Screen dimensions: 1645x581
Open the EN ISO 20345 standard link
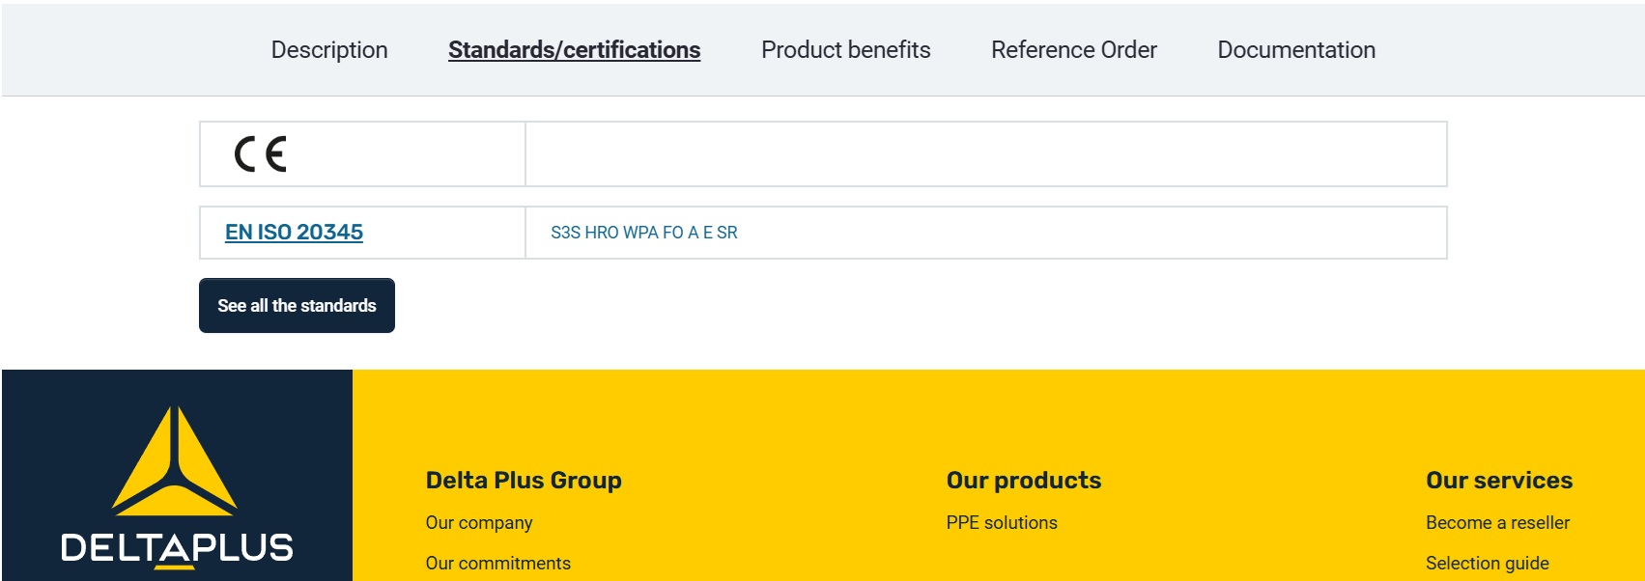coord(294,233)
